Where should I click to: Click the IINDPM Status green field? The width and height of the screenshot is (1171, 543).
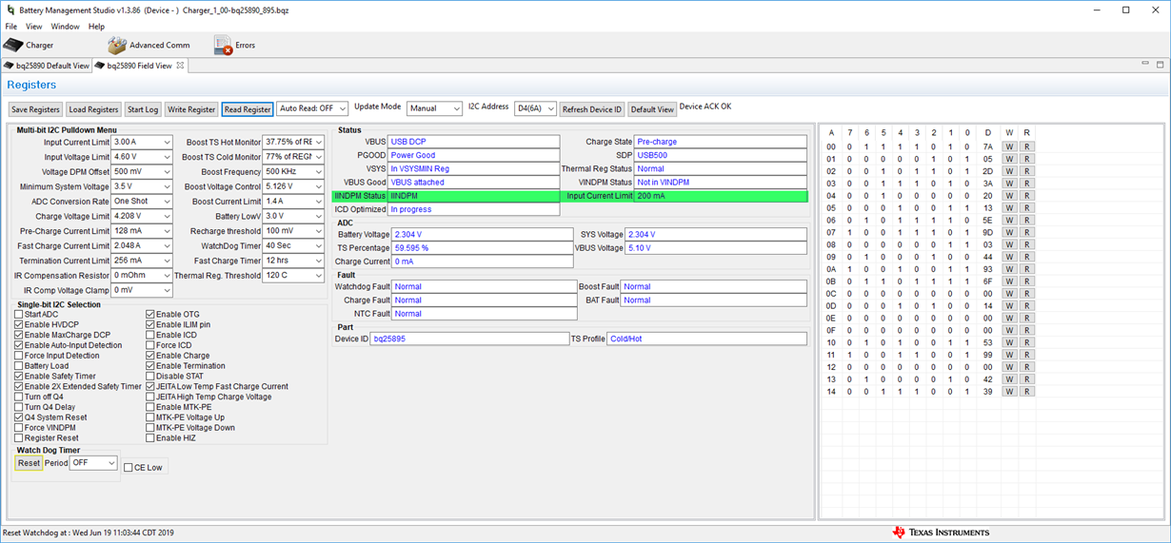pyautogui.click(x=473, y=196)
